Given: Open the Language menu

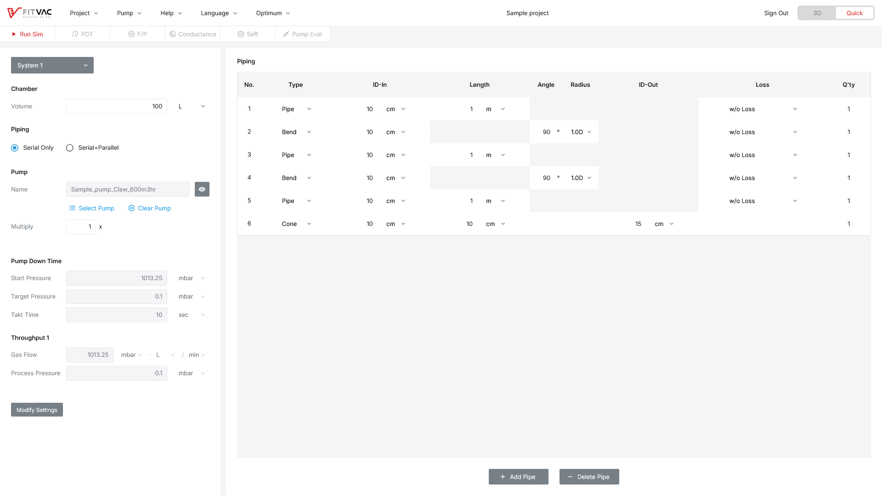Looking at the screenshot, I should tap(219, 13).
